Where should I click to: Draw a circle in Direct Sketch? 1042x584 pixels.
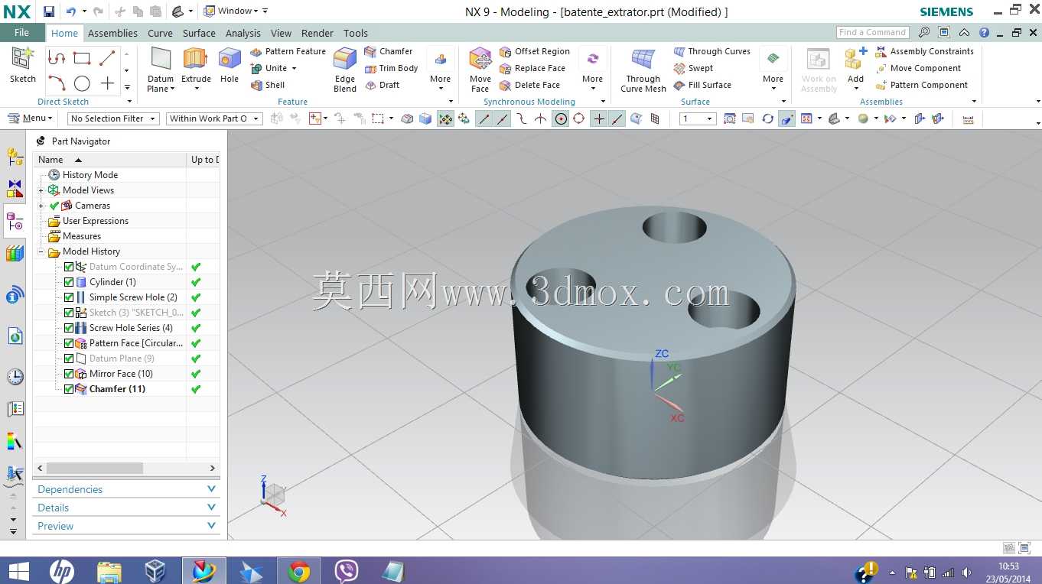[82, 83]
